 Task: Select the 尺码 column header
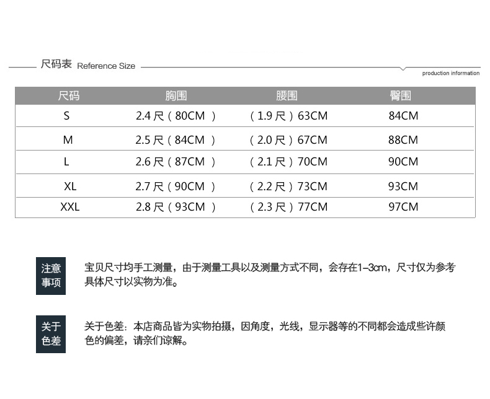(68, 95)
